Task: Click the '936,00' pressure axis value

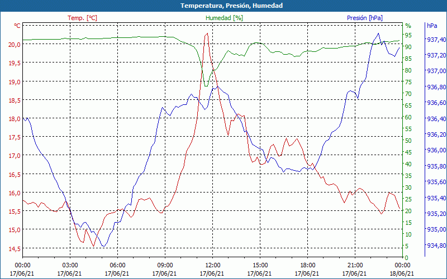Action: (x=436, y=150)
